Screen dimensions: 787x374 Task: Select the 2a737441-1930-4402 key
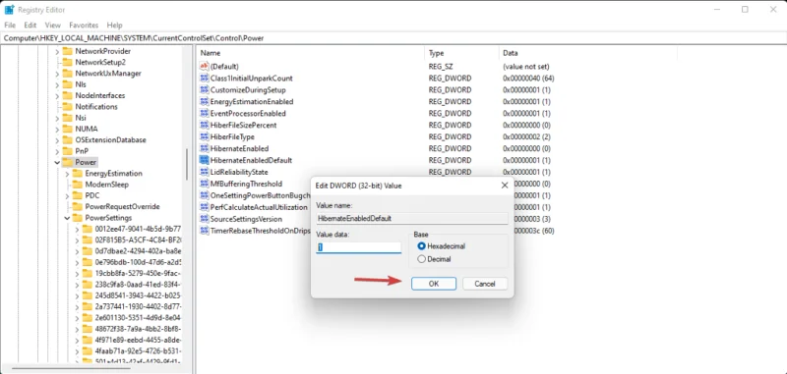click(138, 306)
